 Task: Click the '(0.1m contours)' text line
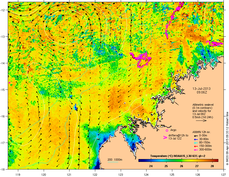coord(202,108)
